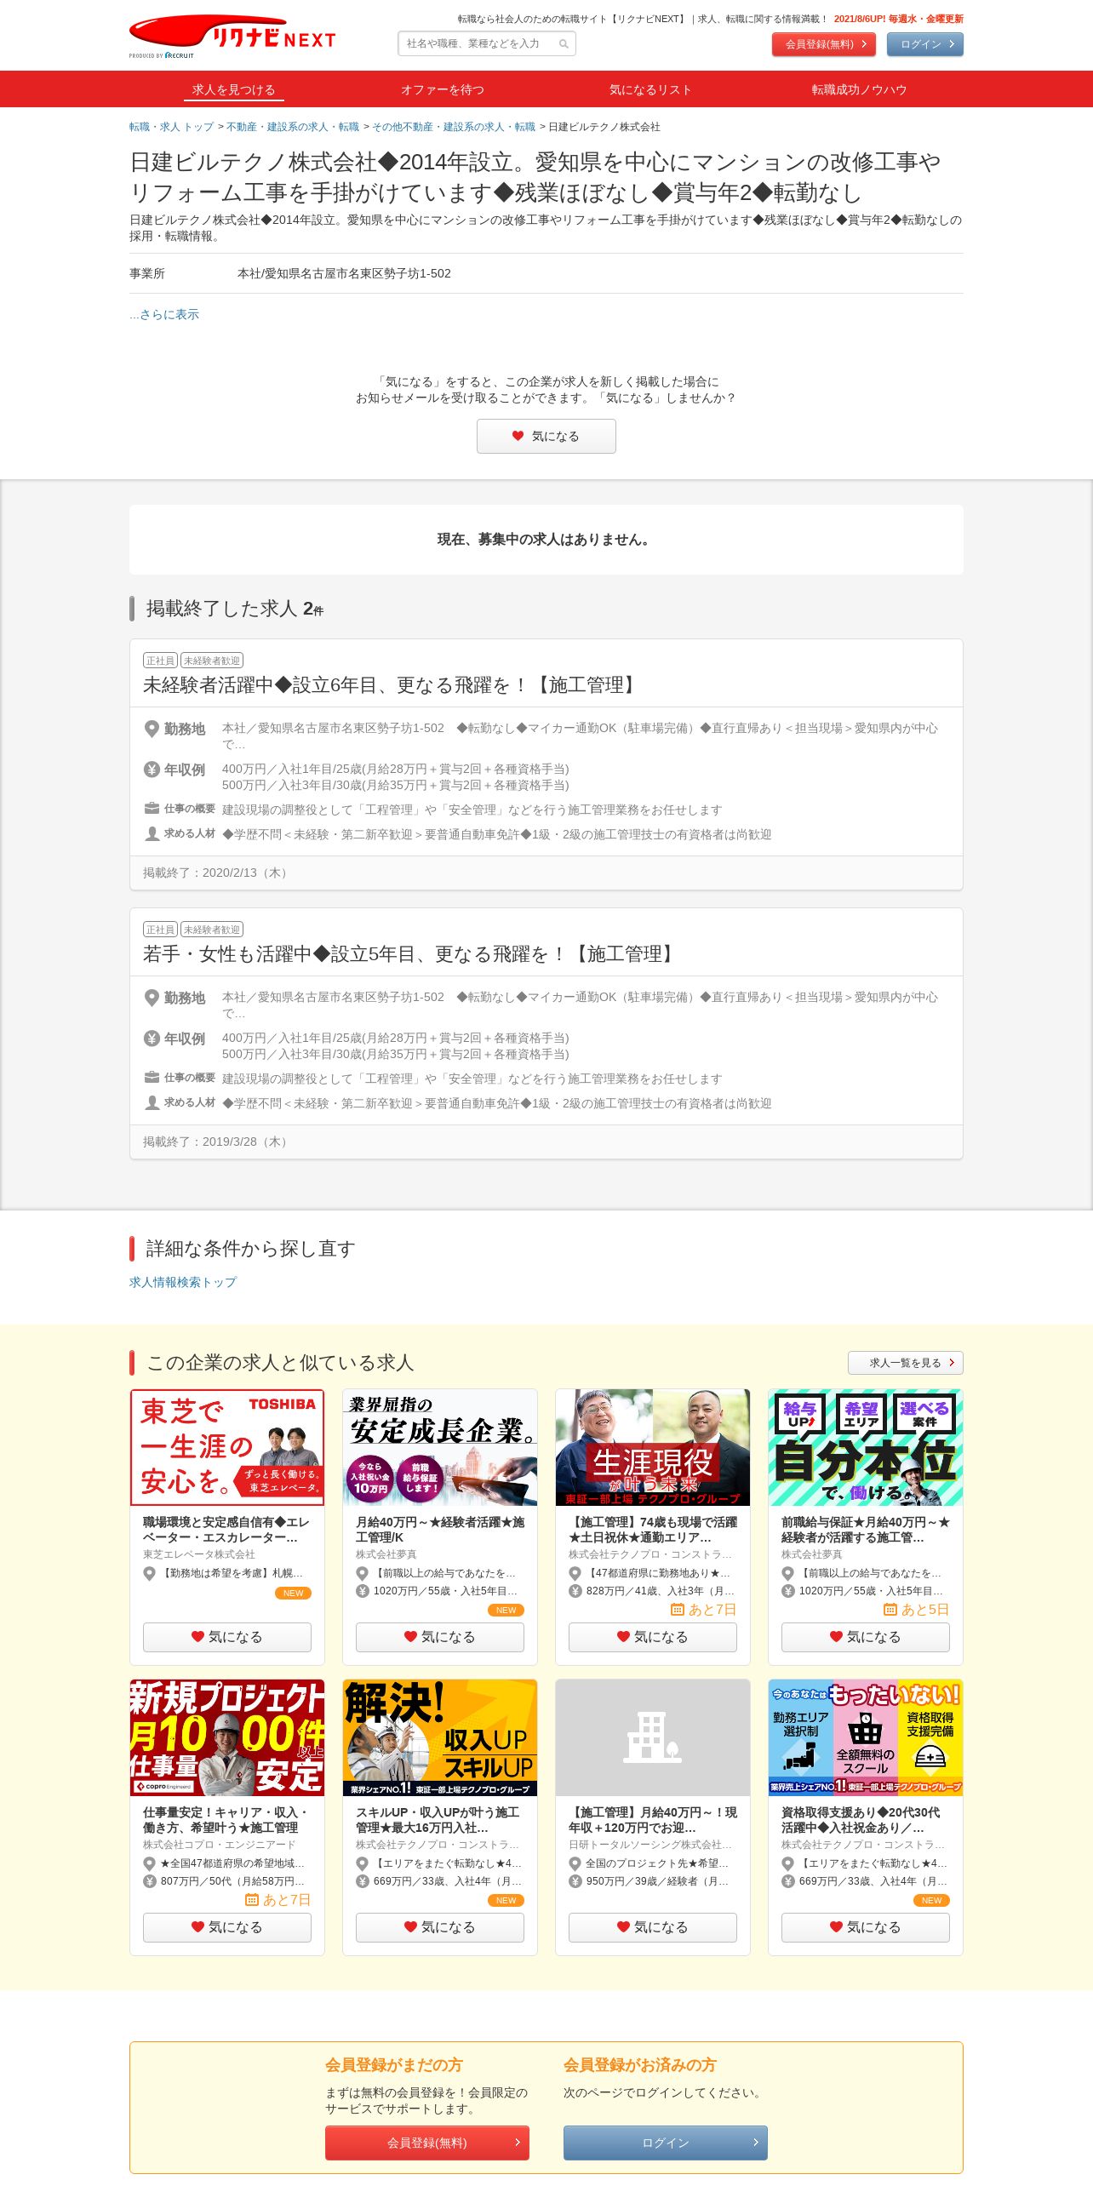Screen dimensions: 1093x2186
Task: Open the 求人を見つける tab
Action: [233, 89]
